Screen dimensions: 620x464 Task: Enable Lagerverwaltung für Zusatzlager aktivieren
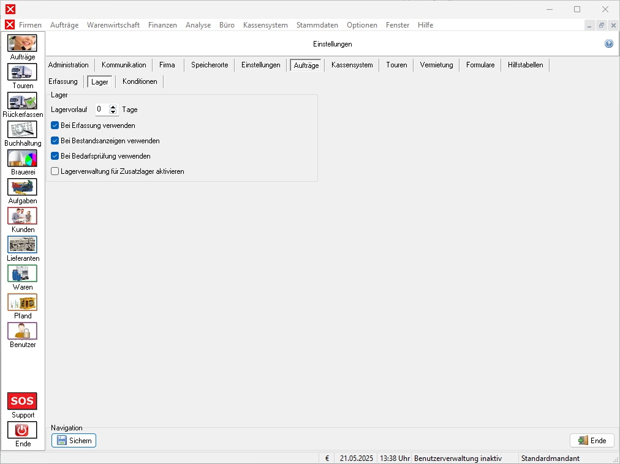[x=55, y=171]
